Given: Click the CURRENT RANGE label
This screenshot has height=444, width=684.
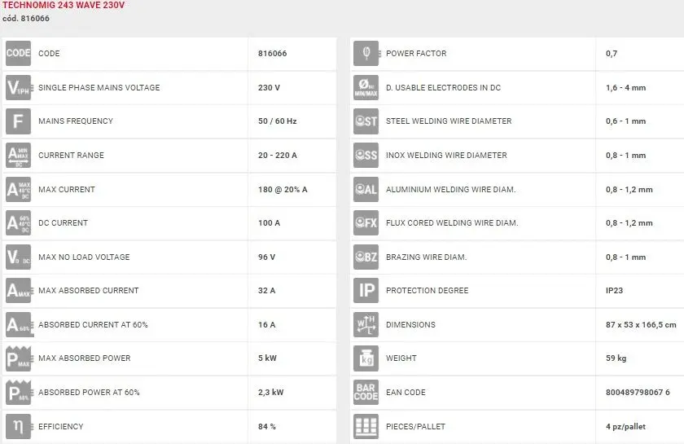Looking at the screenshot, I should click(x=71, y=156).
